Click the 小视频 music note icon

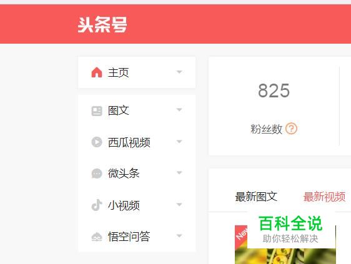click(x=97, y=205)
